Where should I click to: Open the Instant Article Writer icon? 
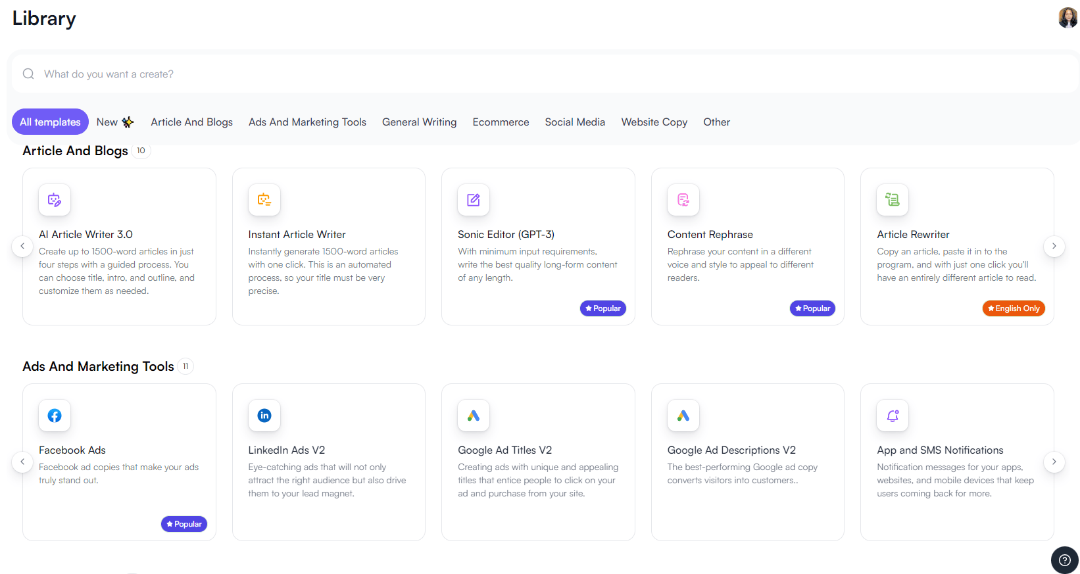pyautogui.click(x=264, y=200)
